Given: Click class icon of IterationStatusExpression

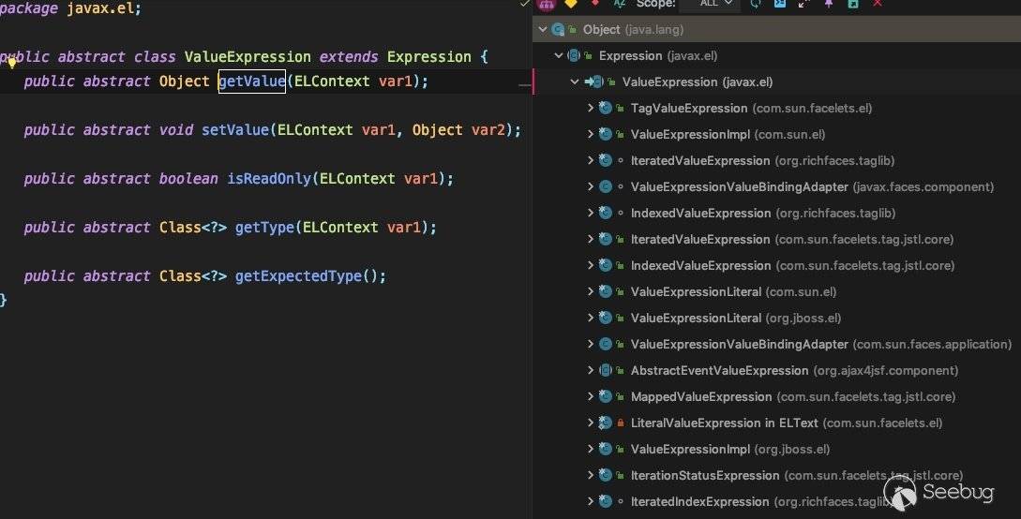Looking at the screenshot, I should tap(605, 475).
